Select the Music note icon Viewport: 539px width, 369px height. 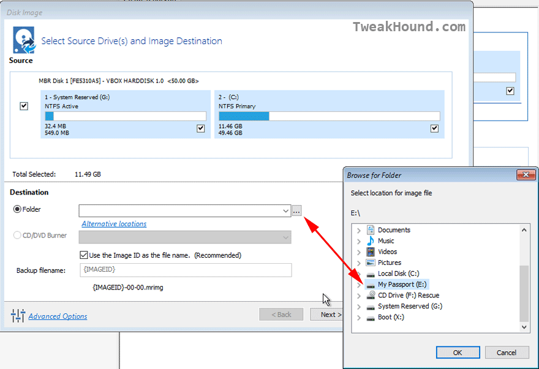click(x=370, y=241)
